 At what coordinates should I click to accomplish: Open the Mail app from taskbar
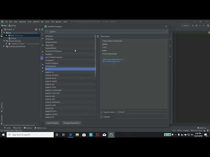104,135
